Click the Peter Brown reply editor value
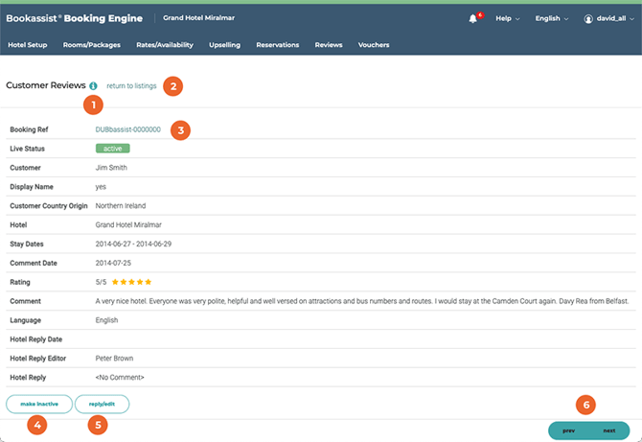642x442 pixels. tap(114, 359)
